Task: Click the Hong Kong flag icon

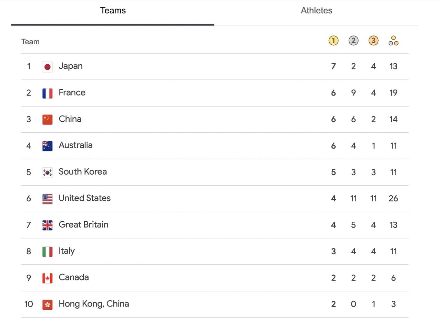Action: tap(48, 304)
